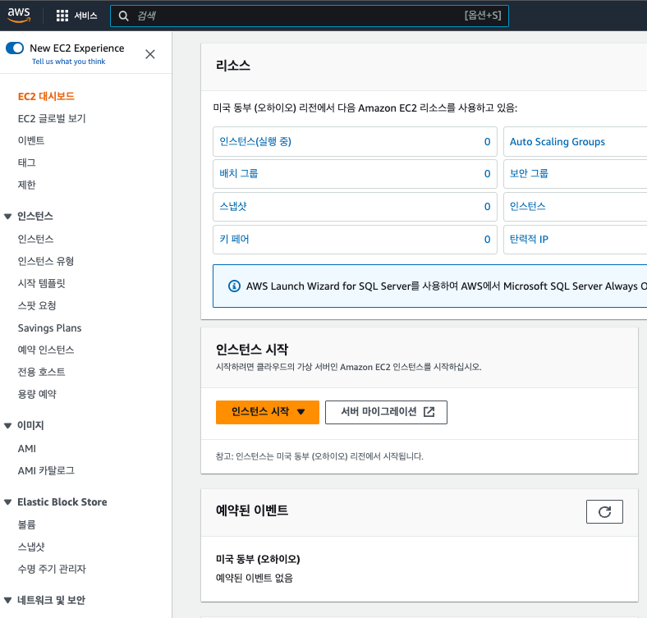Collapse the 인스턴스 sidebar section
647x618 pixels.
coord(7,216)
